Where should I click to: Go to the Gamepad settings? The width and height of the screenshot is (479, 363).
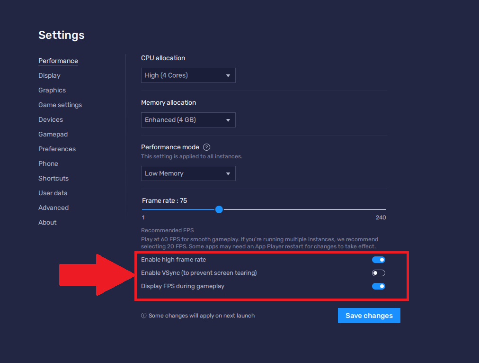pyautogui.click(x=53, y=134)
